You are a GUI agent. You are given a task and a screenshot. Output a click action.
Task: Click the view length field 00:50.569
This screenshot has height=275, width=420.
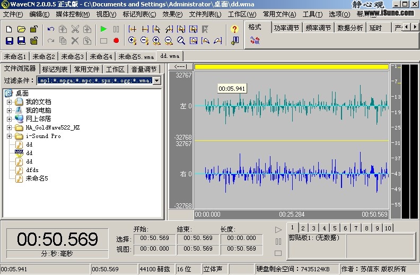pyautogui.click(x=241, y=249)
